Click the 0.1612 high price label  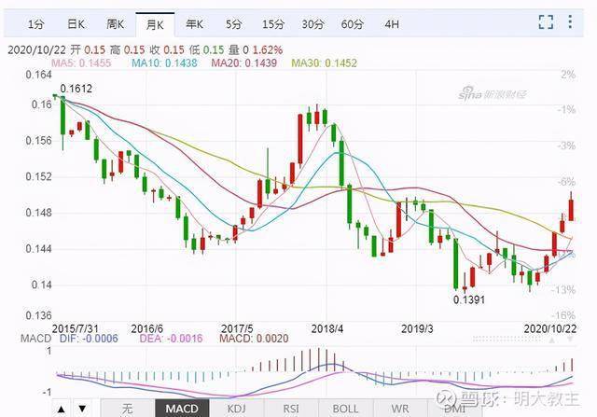76,89
